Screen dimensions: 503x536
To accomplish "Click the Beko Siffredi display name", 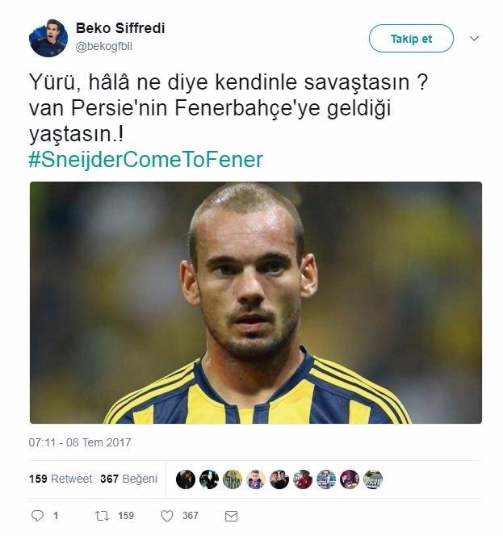I will tap(120, 28).
